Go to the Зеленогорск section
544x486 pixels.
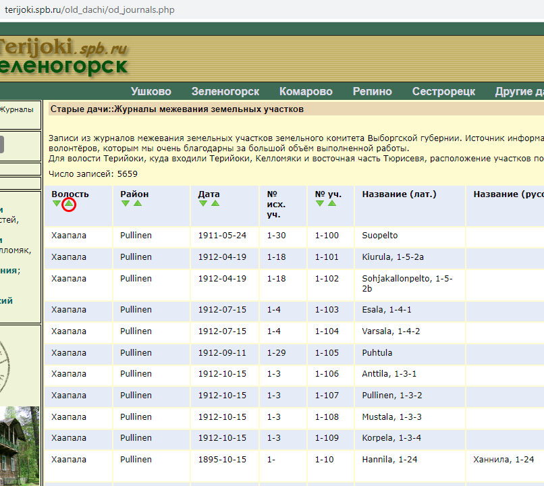tap(225, 92)
